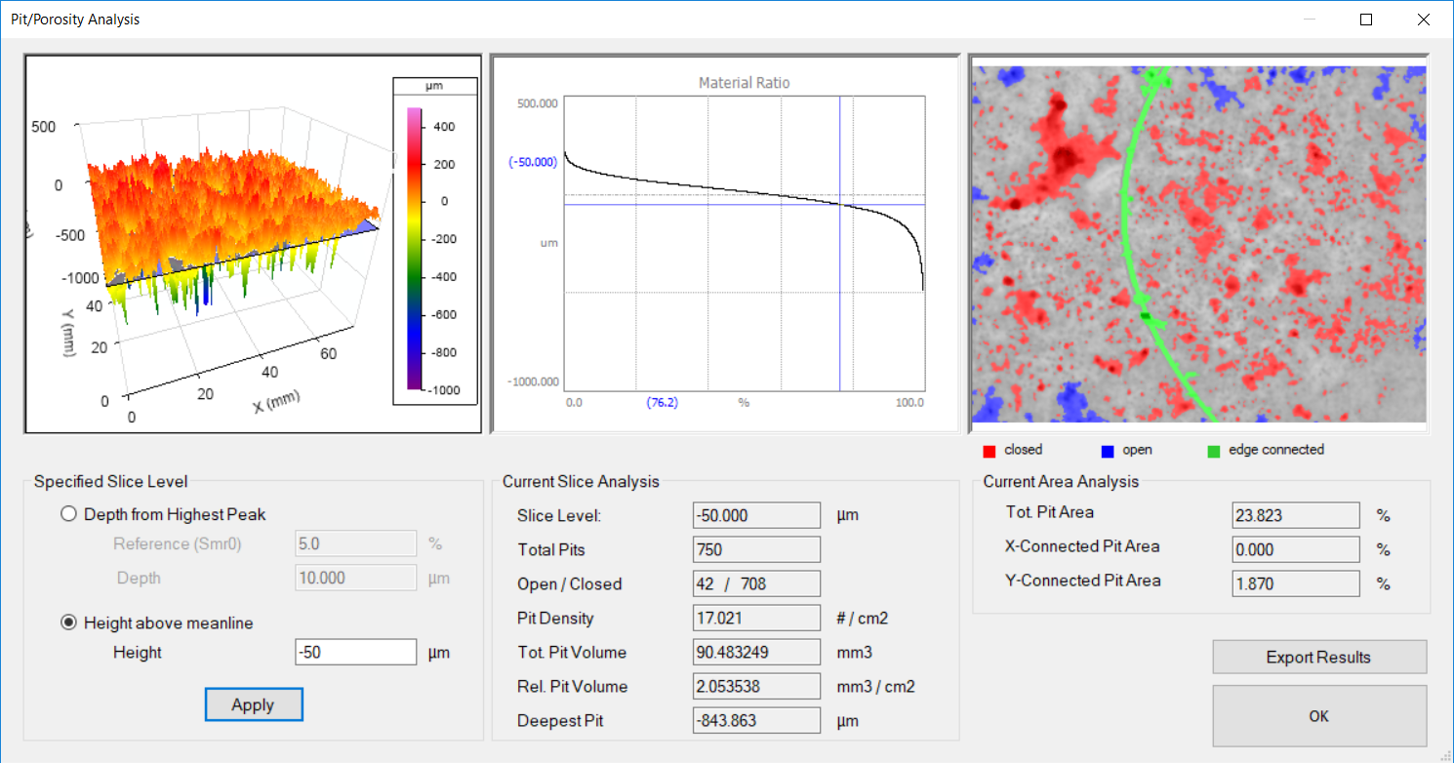The width and height of the screenshot is (1454, 763).
Task: Click inside the Height input field
Action: pyautogui.click(x=355, y=652)
